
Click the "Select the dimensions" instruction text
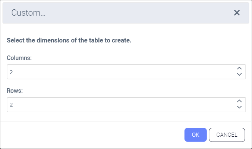click(69, 40)
